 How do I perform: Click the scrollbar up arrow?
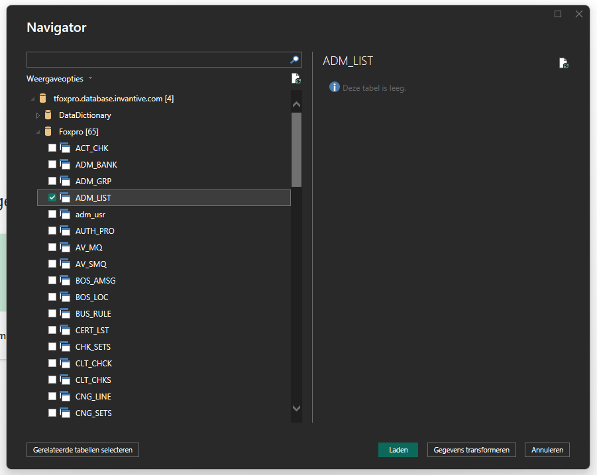(297, 104)
